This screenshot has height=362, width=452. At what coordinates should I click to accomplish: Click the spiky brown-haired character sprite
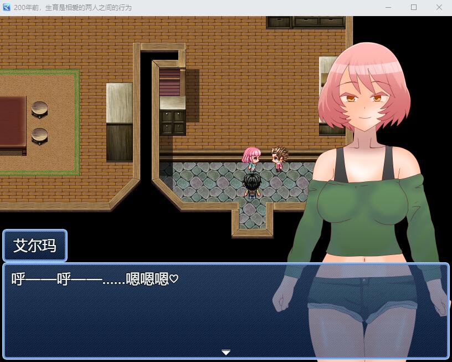279,159
